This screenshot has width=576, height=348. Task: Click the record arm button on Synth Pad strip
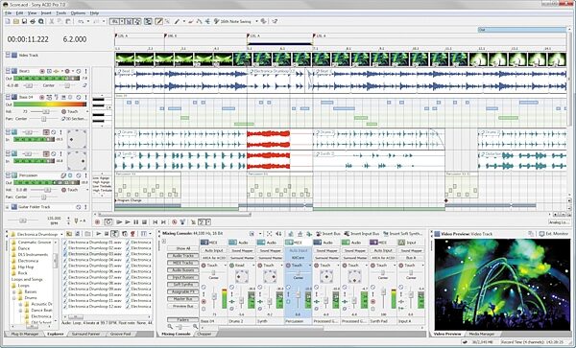373,301
